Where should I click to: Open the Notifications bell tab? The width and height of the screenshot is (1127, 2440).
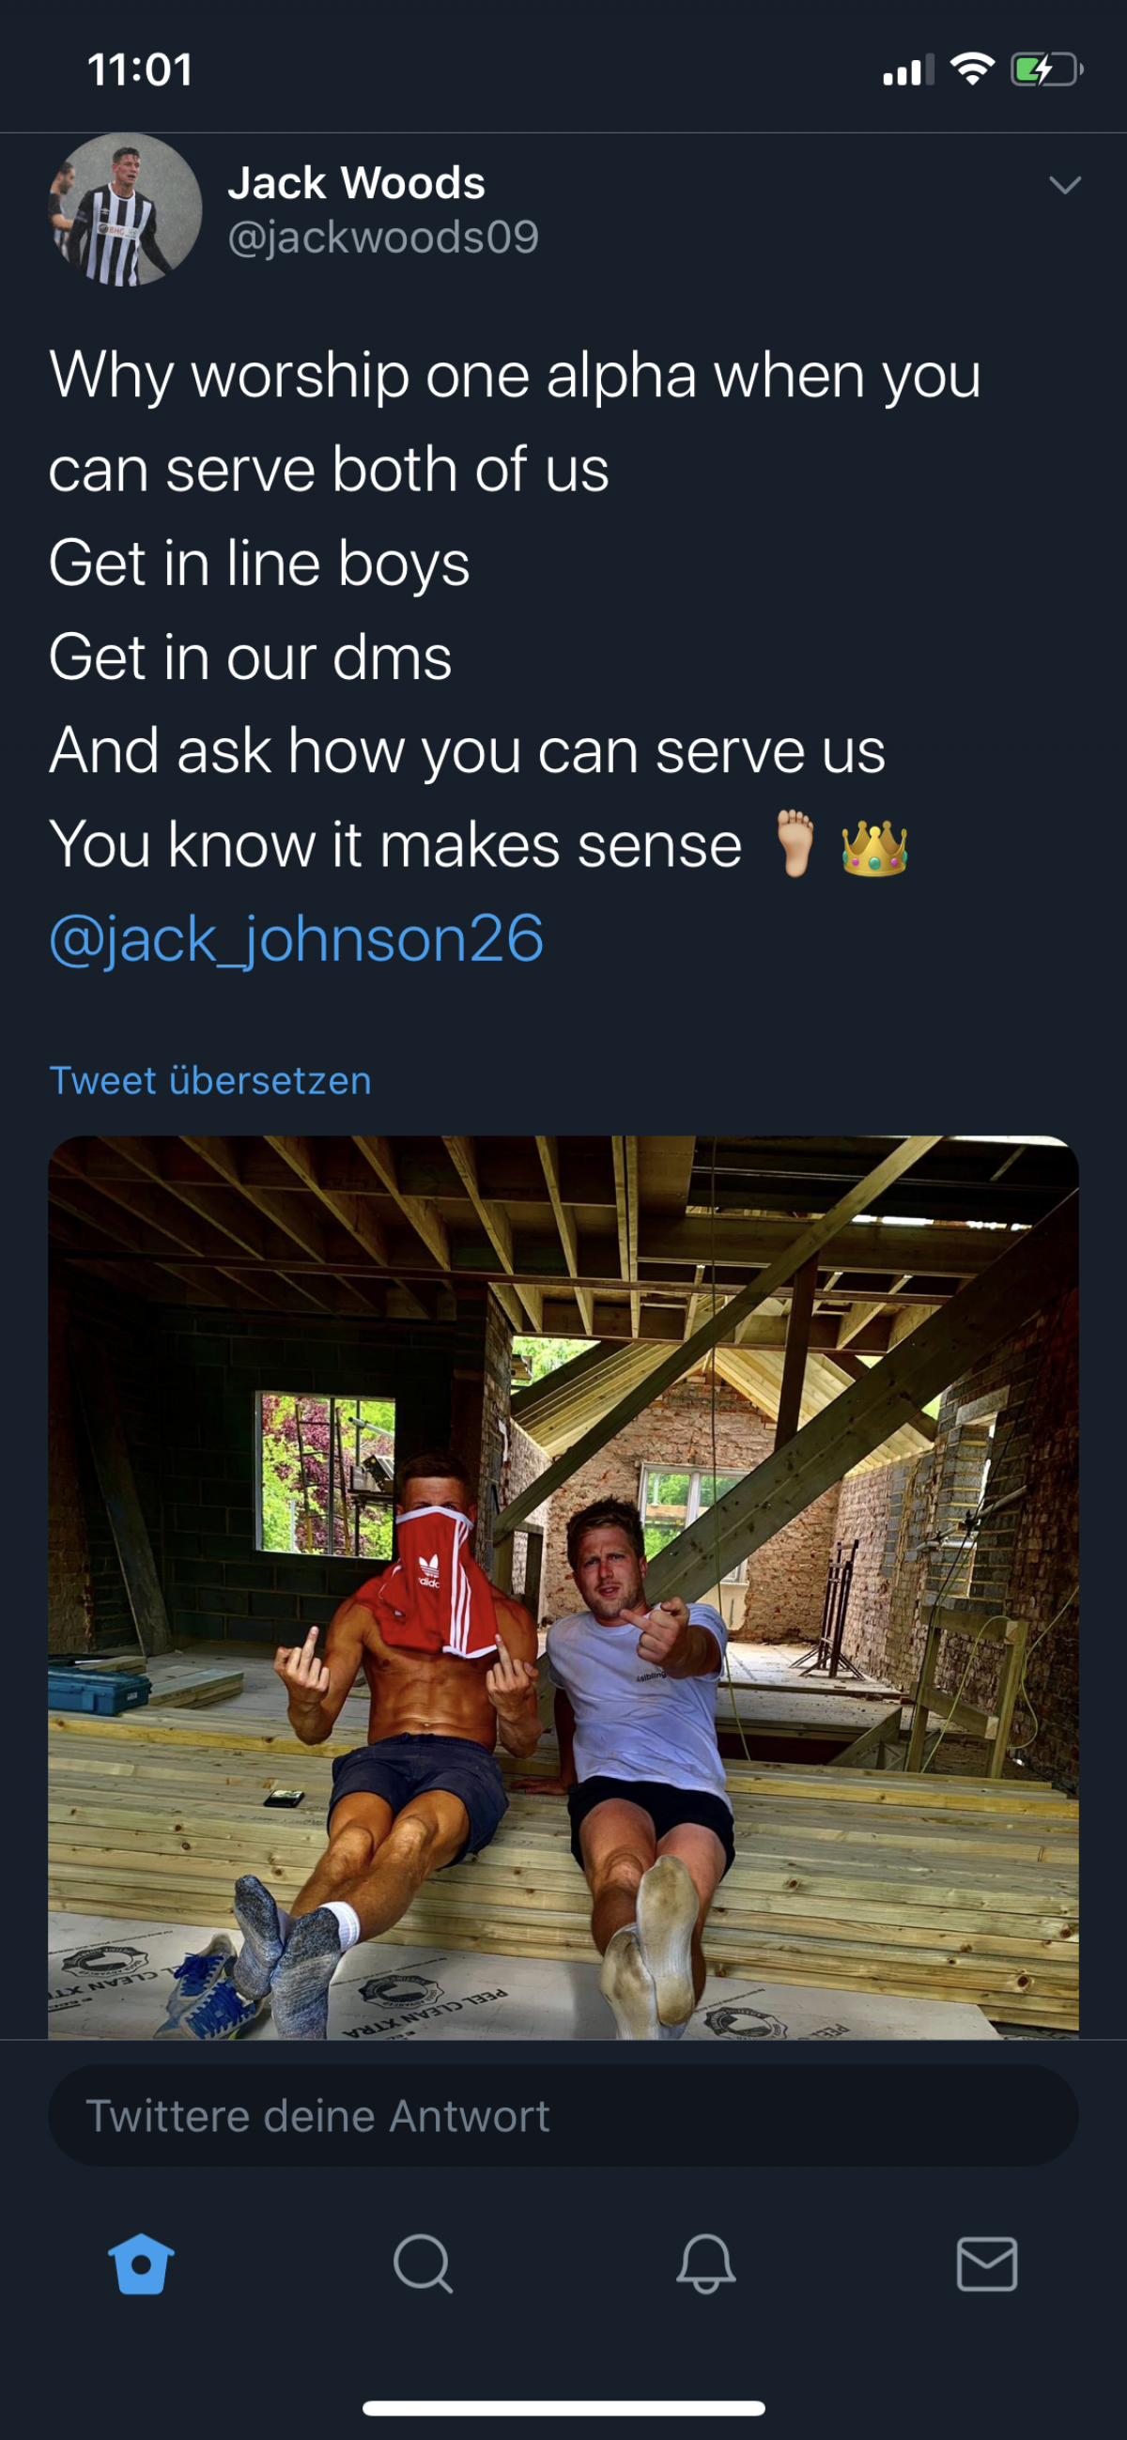tap(705, 2262)
